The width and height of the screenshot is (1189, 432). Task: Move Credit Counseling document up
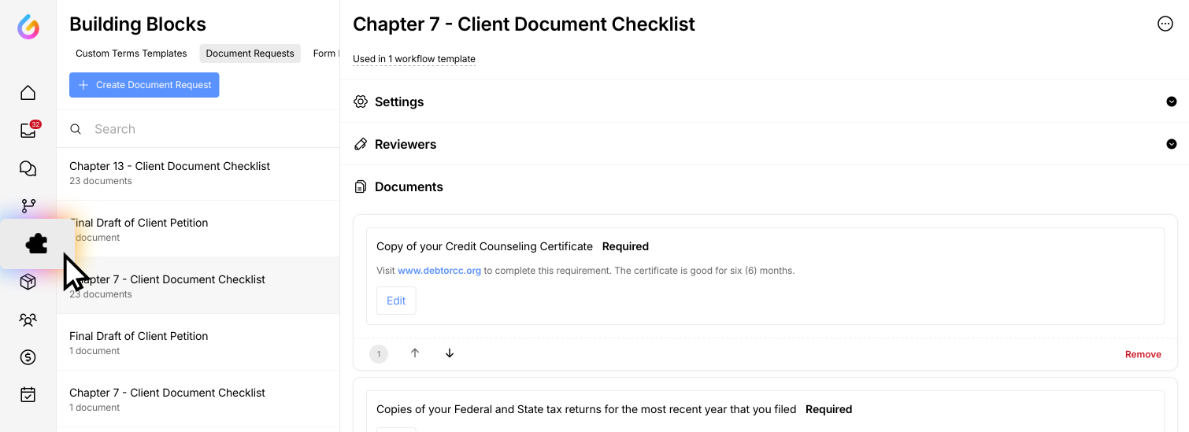tap(415, 353)
